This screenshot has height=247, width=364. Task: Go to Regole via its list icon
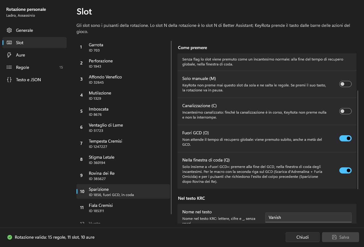[x=9, y=67]
